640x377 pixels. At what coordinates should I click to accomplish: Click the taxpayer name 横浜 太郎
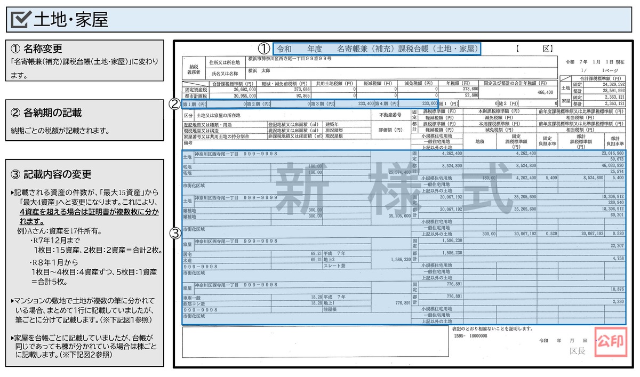pos(259,71)
